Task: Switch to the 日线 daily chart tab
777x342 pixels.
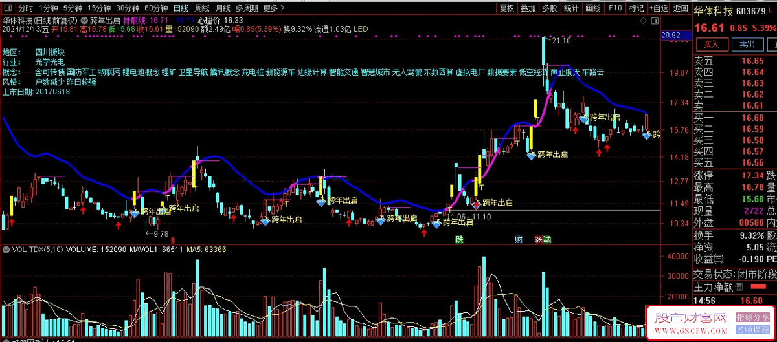Action: tap(181, 8)
